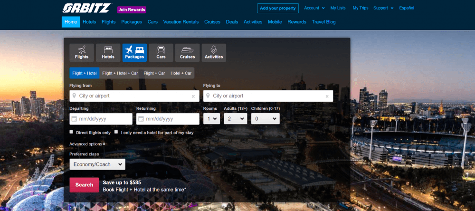Open the Preferred class dropdown
The width and height of the screenshot is (475, 211).
(x=97, y=164)
